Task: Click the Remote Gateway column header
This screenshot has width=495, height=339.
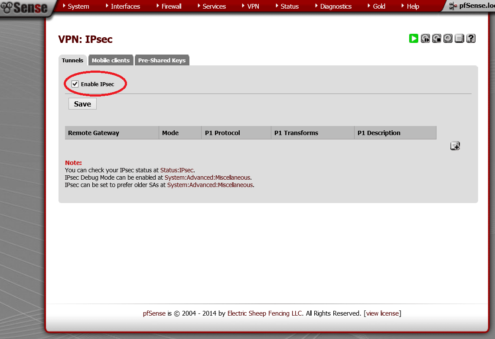Action: point(112,133)
